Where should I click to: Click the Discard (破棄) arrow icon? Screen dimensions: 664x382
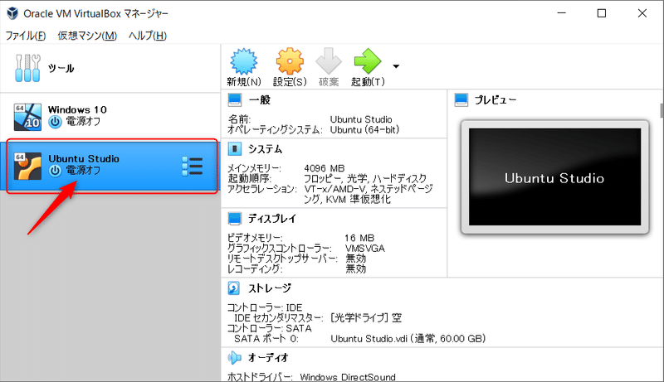coord(329,61)
